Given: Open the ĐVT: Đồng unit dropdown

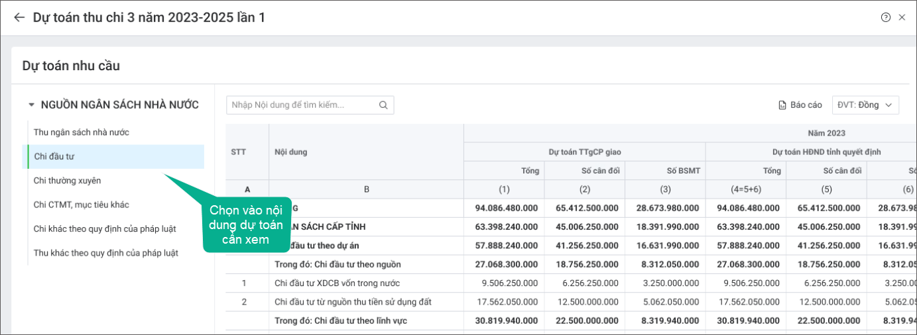Looking at the screenshot, I should click(x=865, y=105).
